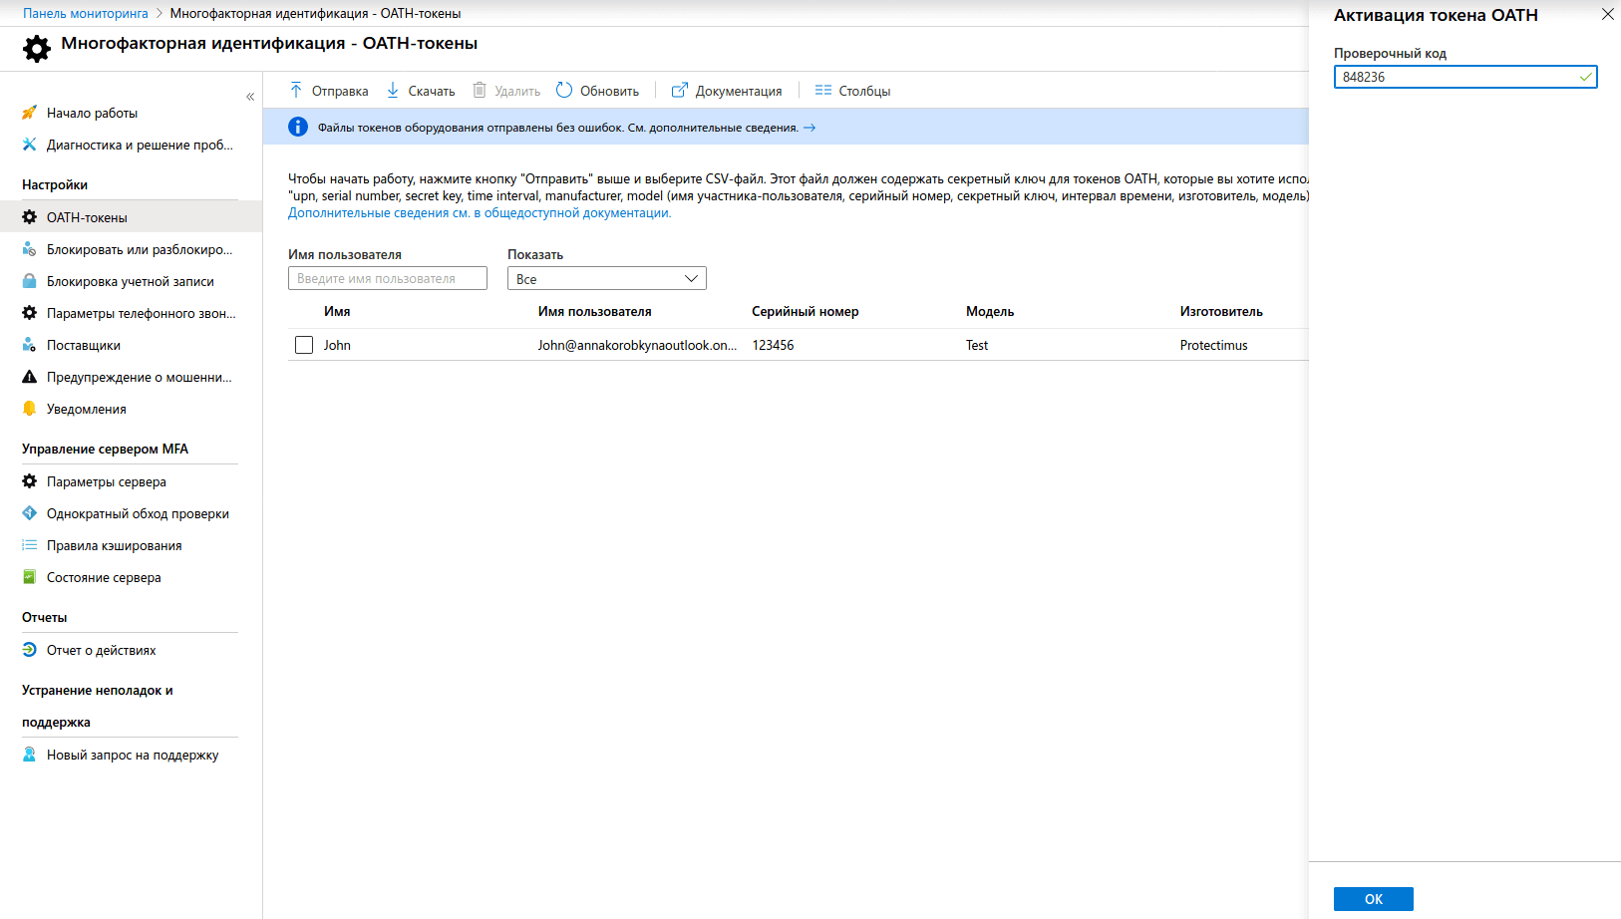Tick the checkbox for user John

[x=304, y=345]
